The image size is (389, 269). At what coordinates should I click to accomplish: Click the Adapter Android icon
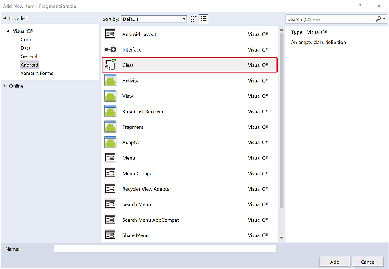pyautogui.click(x=110, y=142)
